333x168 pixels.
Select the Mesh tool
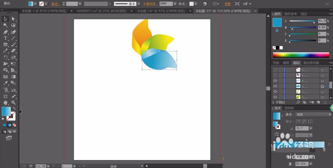(5, 77)
